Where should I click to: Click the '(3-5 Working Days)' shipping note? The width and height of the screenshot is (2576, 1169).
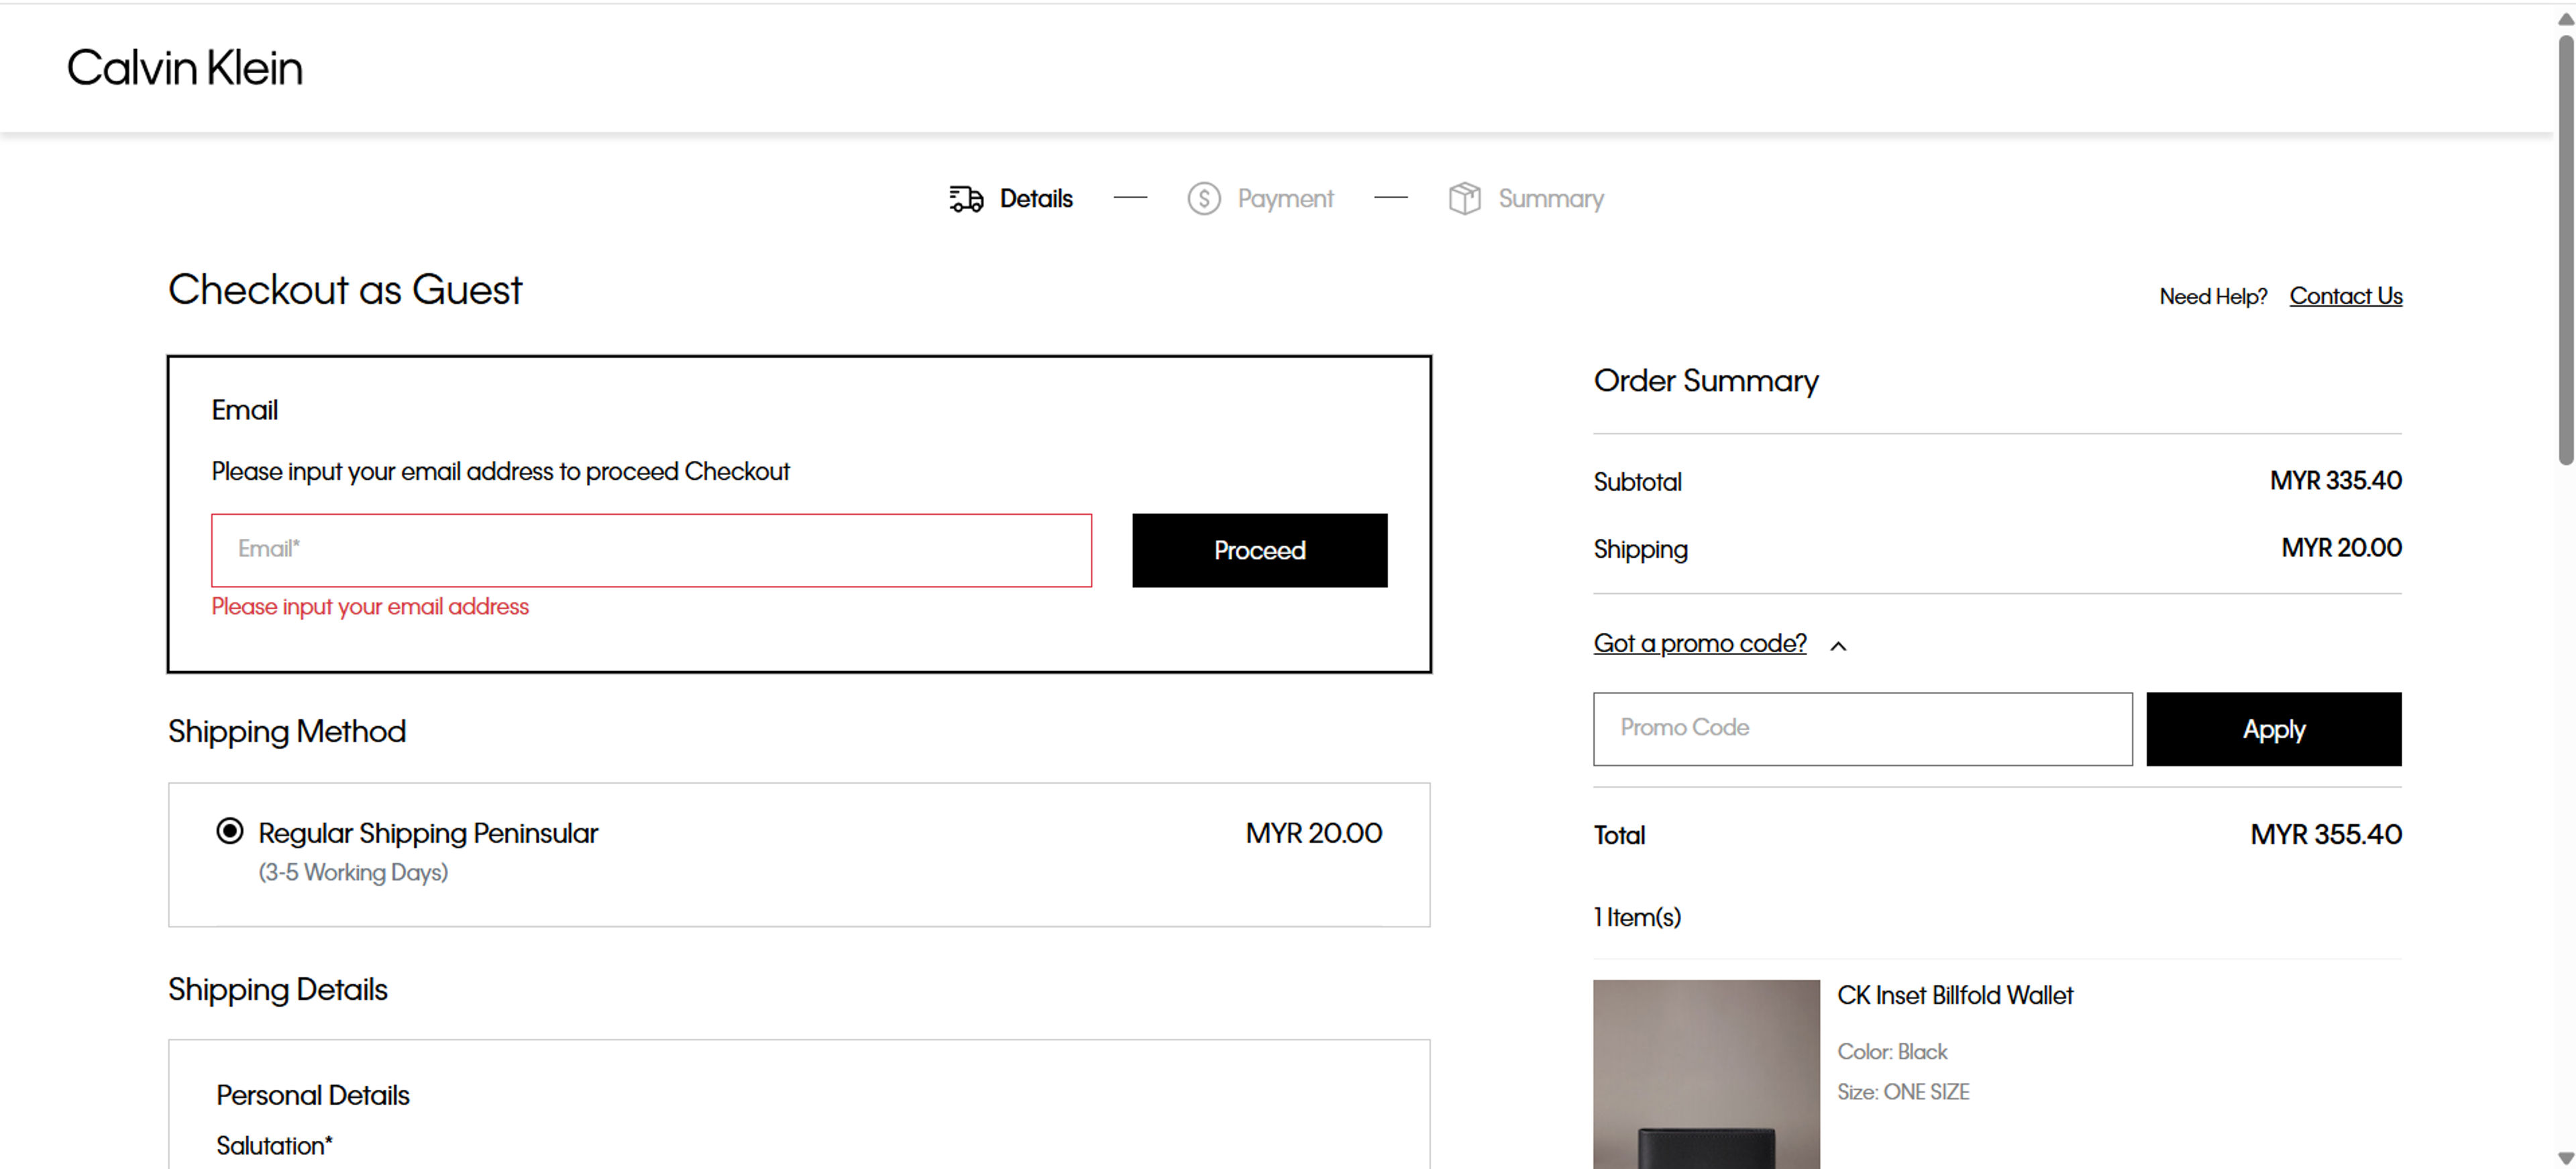click(353, 873)
